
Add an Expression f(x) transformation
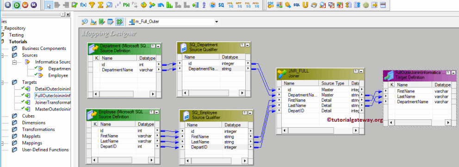(83, 5)
